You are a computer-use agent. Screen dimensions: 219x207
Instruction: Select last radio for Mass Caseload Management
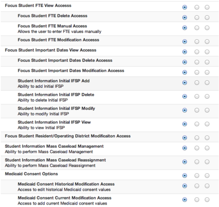(207, 148)
